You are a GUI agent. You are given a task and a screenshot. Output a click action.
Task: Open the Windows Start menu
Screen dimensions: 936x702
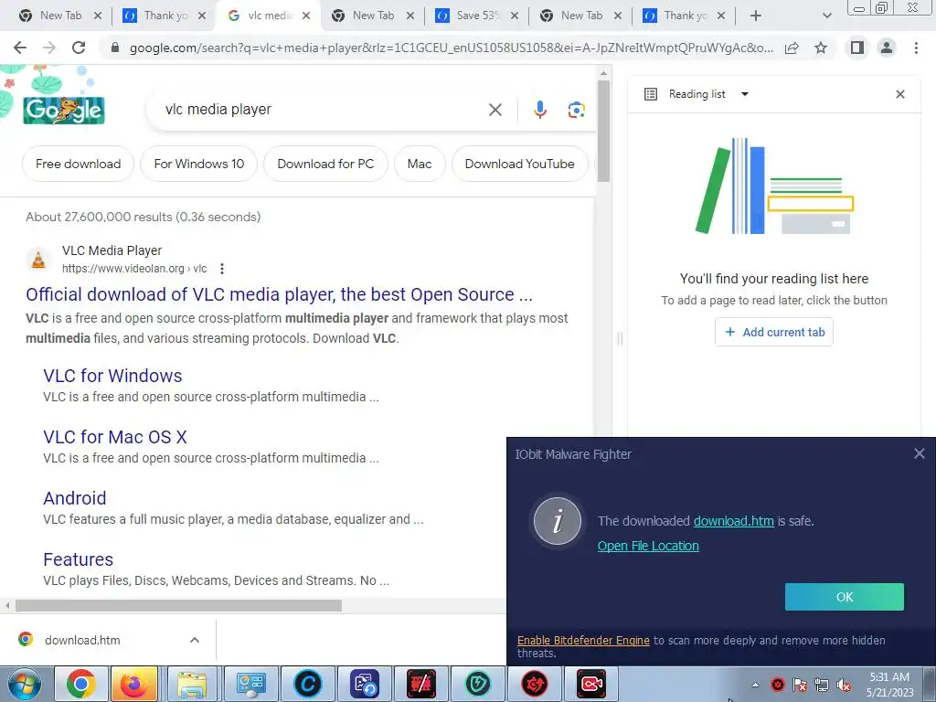click(x=25, y=684)
